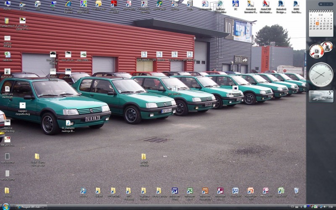This screenshot has width=336, height=210.
Task: Open the Microsoft Word desktop shortcut
Action: 174,191
